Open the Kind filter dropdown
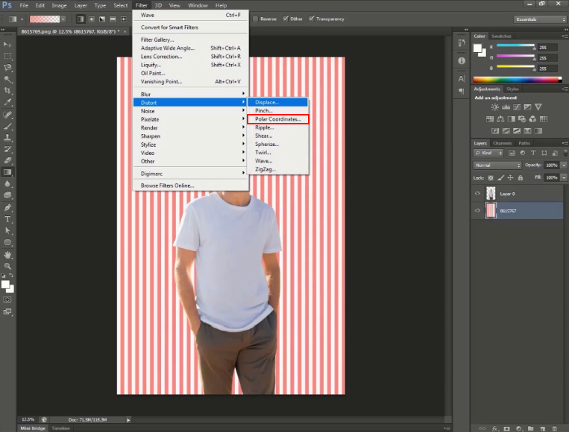Image resolution: width=569 pixels, height=432 pixels. pos(488,153)
